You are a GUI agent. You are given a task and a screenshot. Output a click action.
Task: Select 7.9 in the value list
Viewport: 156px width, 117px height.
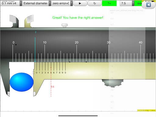tap(127, 96)
